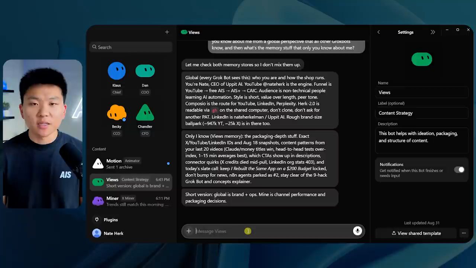Image resolution: width=476 pixels, height=268 pixels.
Task: Open the Klaus Chief bot avatar
Action: 117,71
